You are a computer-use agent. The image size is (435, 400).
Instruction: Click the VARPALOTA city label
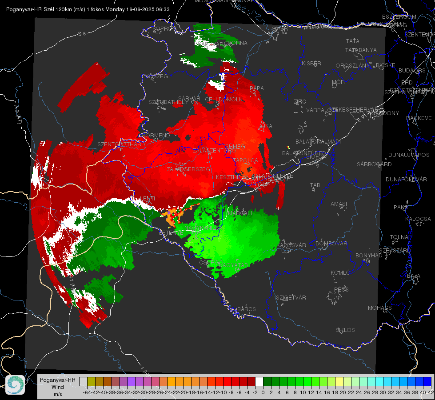[321, 110]
